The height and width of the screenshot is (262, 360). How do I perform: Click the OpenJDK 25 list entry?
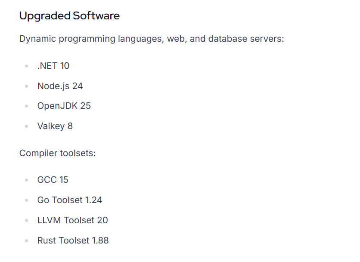pos(64,106)
